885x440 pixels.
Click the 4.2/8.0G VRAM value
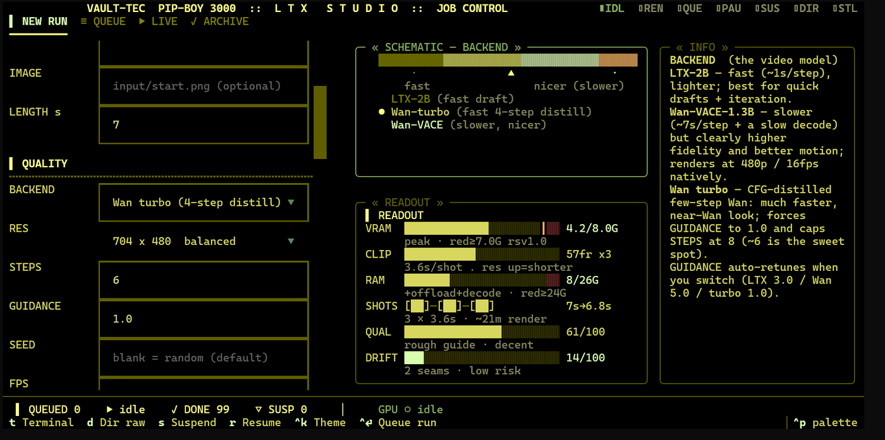(x=592, y=229)
